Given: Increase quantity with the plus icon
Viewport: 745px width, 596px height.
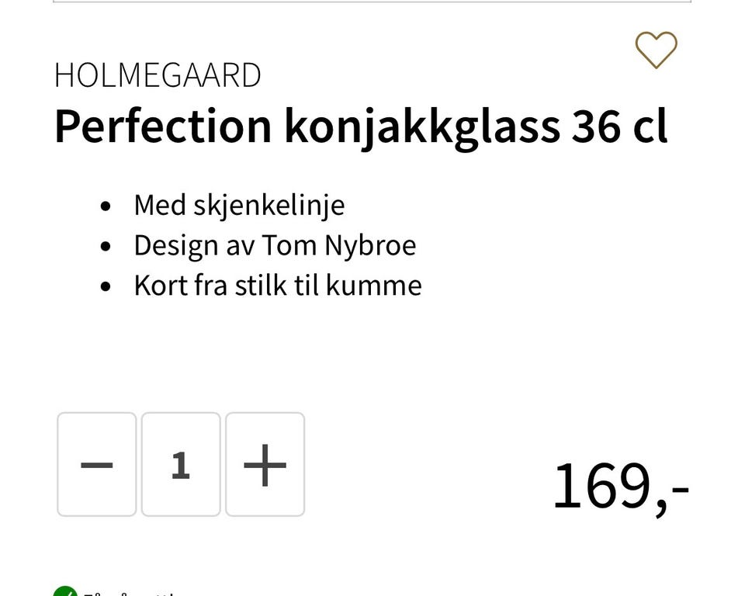Looking at the screenshot, I should [265, 465].
